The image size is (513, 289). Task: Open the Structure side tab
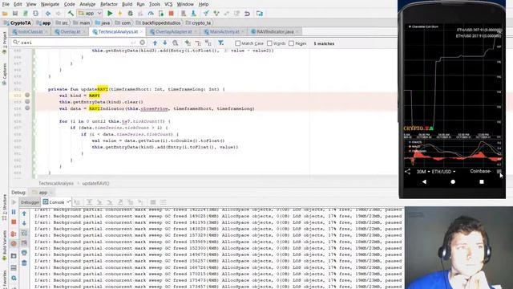(5, 207)
